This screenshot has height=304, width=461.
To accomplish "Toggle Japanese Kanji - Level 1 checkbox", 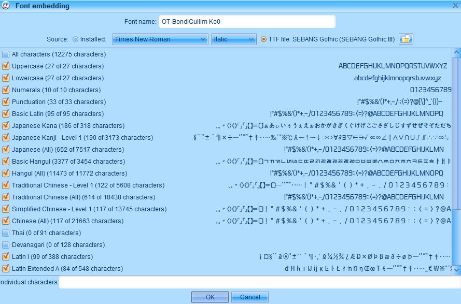I will pyautogui.click(x=6, y=137).
